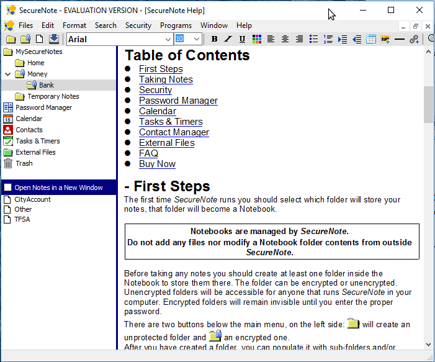The height and width of the screenshot is (362, 435).
Task: Select the Temporary Notes folder
Action: tap(47, 96)
